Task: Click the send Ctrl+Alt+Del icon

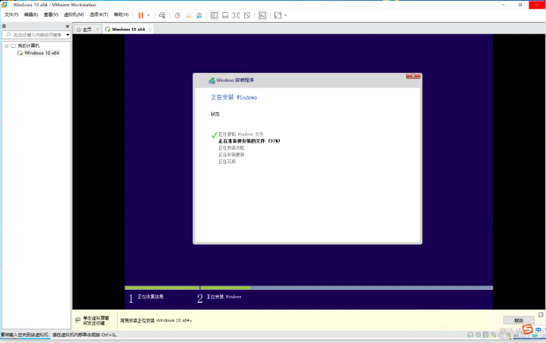Action: coord(162,15)
